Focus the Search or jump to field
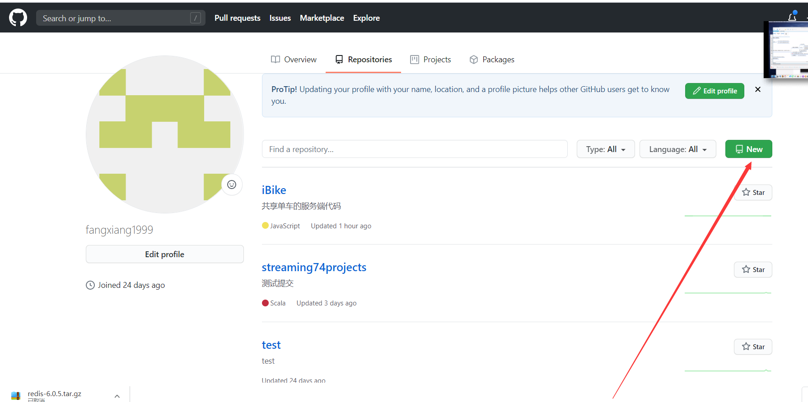808x402 pixels. tap(121, 18)
